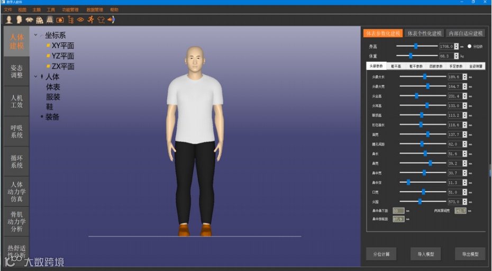
Task: Click the arrow-into-body import icon
Action: (111, 20)
